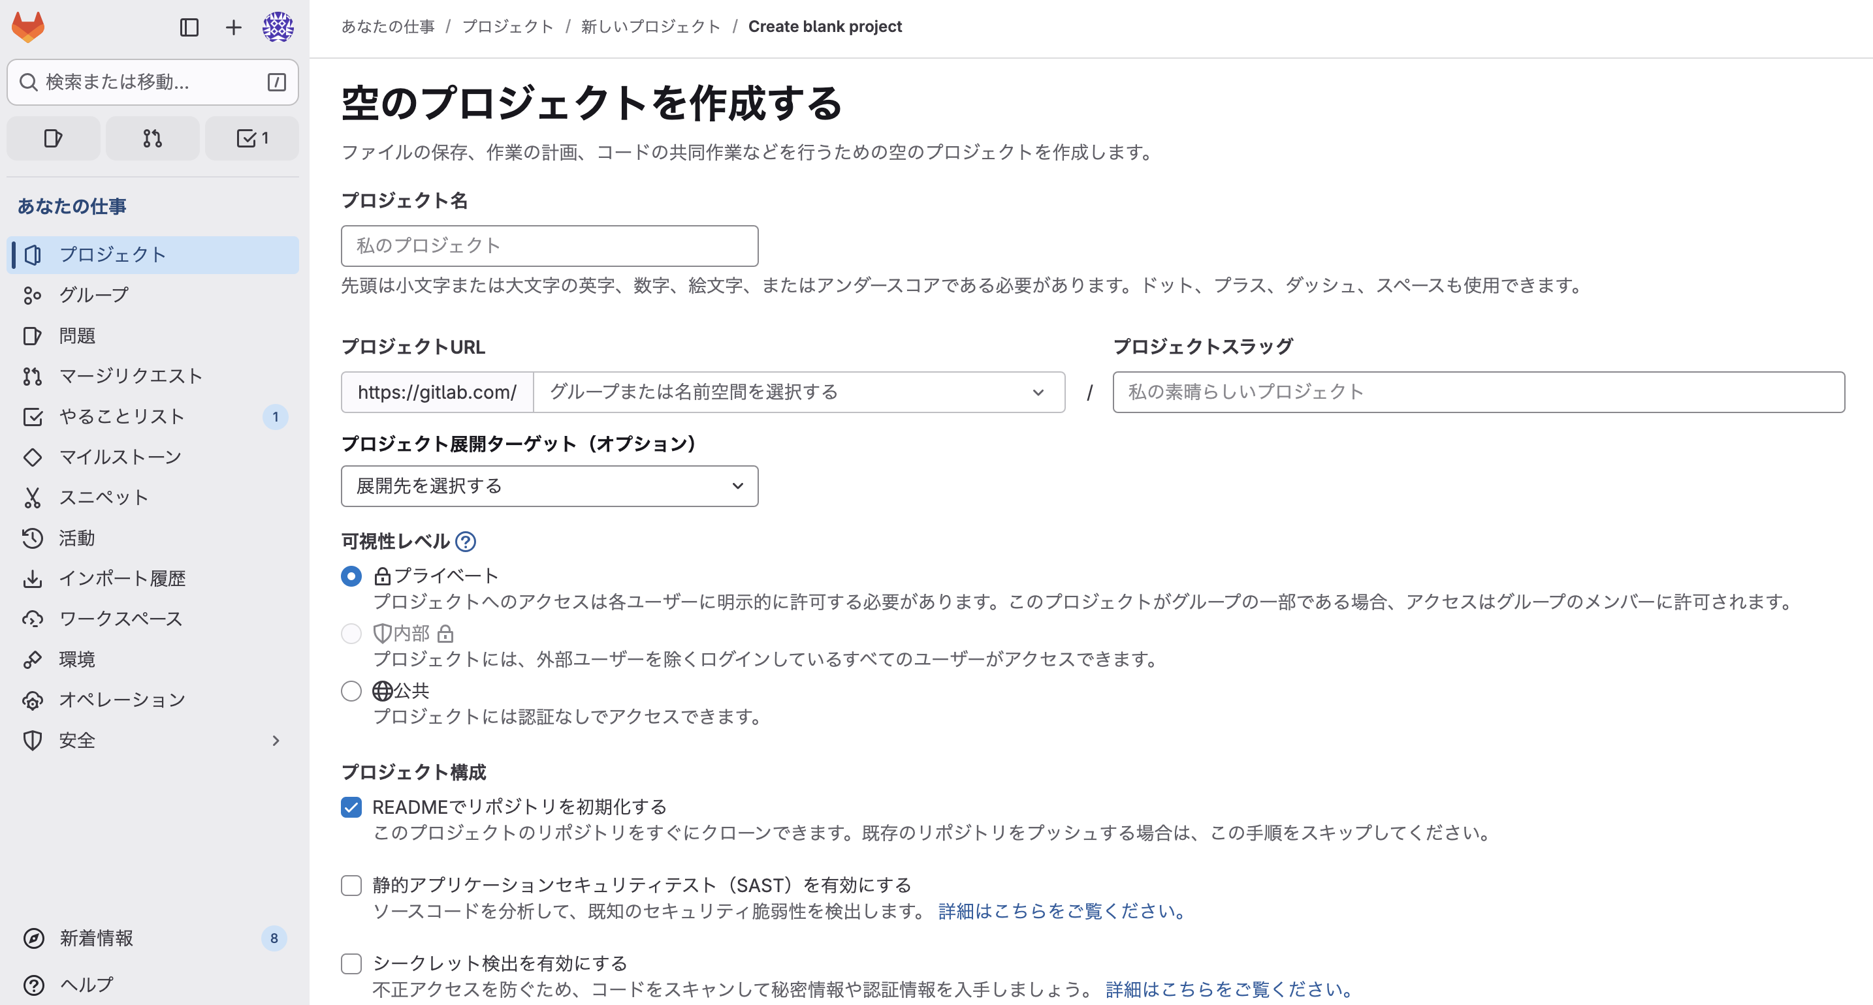Open 新着情報 at the sidebar bottom
The width and height of the screenshot is (1873, 1005).
pyautogui.click(x=153, y=939)
